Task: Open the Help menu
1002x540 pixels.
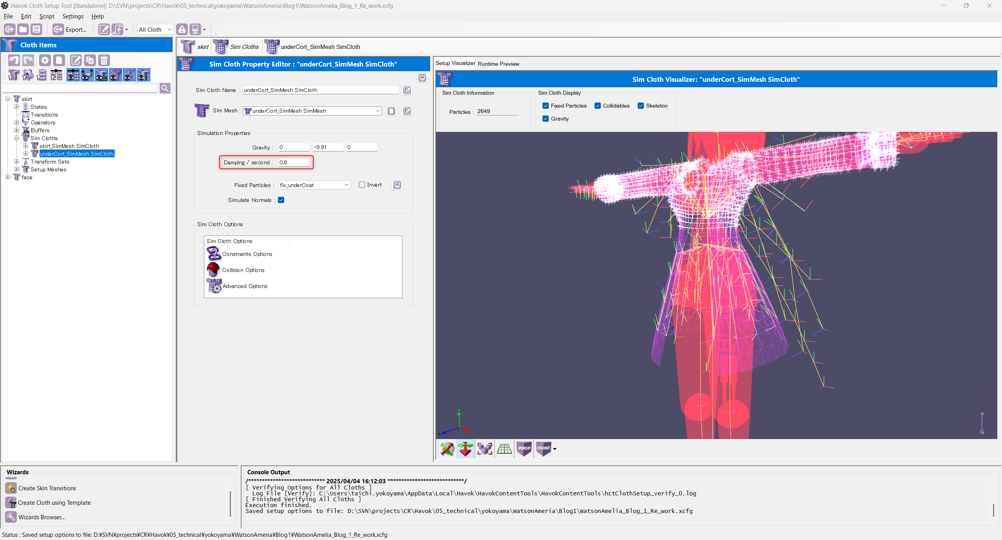Action: [97, 16]
